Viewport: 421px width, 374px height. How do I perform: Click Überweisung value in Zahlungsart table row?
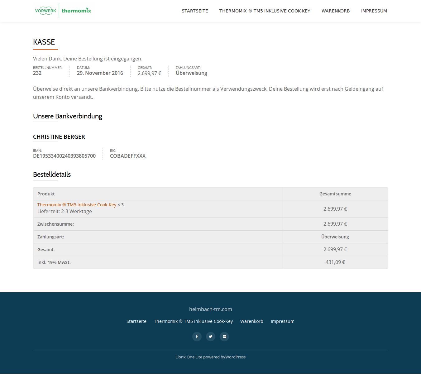point(335,237)
